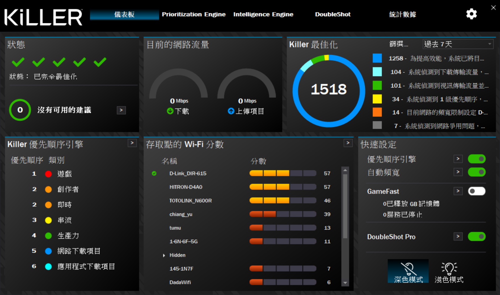This screenshot has height=295, width=500.
Task: Click the download speed gauge
Action: (x=178, y=84)
